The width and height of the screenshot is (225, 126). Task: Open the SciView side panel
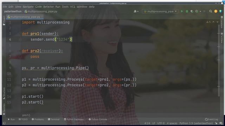pos(222,38)
